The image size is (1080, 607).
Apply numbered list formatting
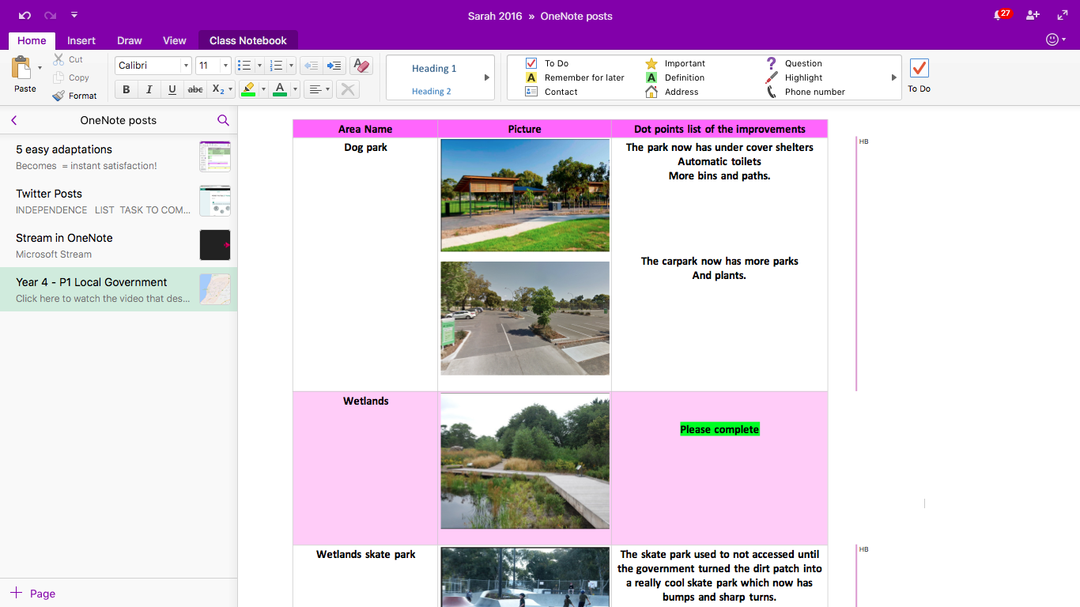(277, 66)
